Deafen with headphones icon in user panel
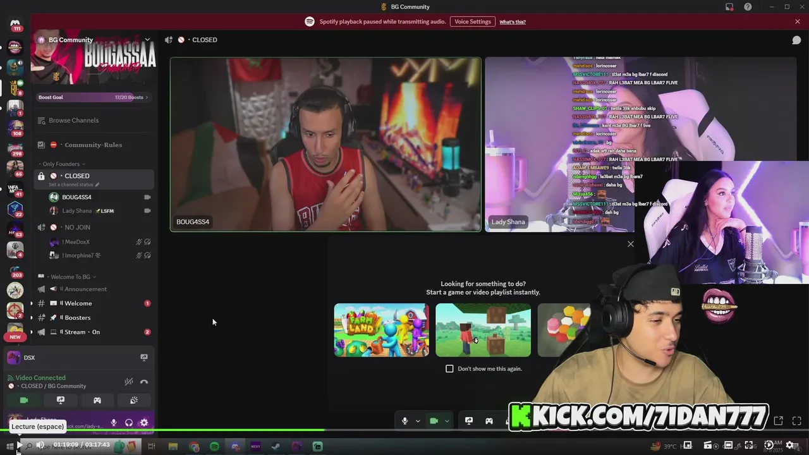 point(129,423)
